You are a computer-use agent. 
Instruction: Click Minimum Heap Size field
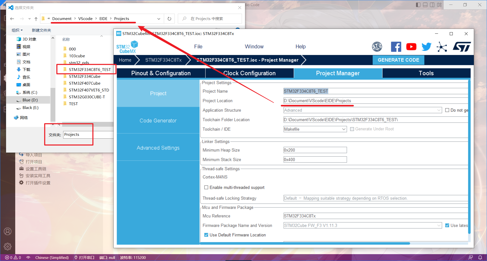point(315,150)
